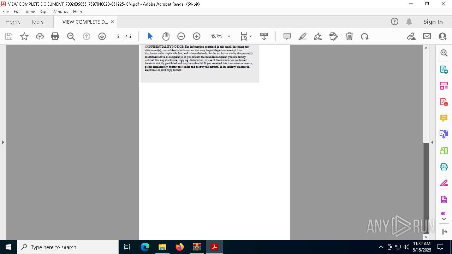The image size is (452, 254).
Task: Click the document scrollbar down arrow
Action: [x=426, y=237]
